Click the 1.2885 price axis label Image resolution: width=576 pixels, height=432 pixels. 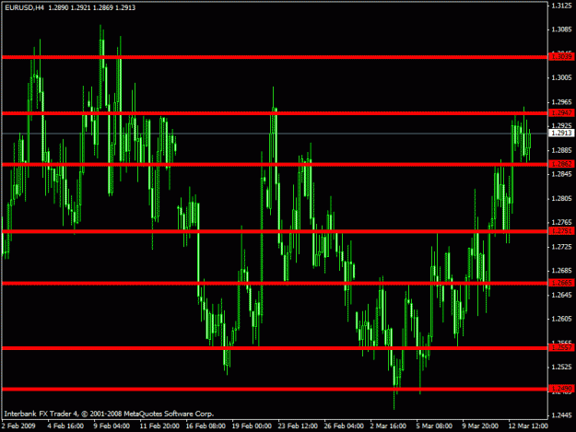click(561, 150)
